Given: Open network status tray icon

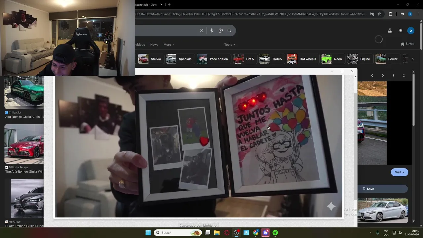Looking at the screenshot, I should click(394, 233).
